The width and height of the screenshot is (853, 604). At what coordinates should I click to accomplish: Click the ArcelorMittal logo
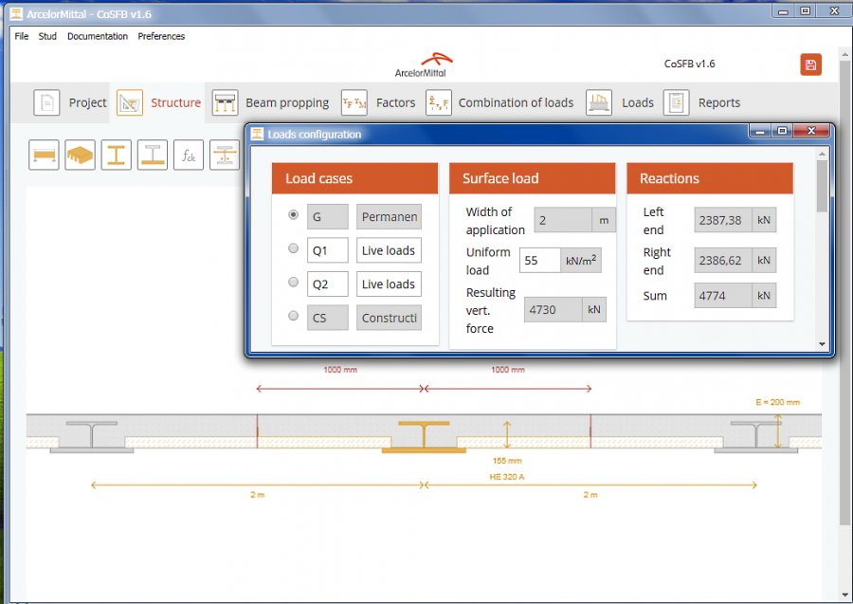[423, 64]
